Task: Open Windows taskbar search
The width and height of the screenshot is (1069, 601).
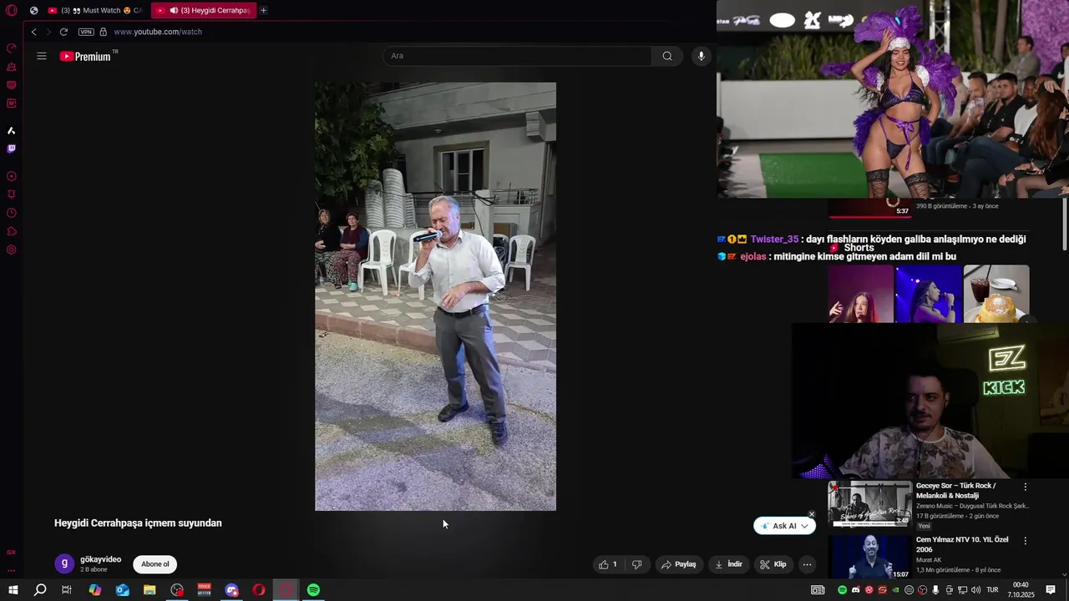Action: click(39, 590)
